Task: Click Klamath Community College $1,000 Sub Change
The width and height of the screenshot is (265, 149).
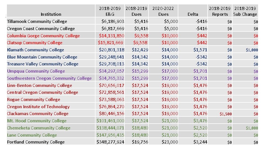Action: coord(252,50)
